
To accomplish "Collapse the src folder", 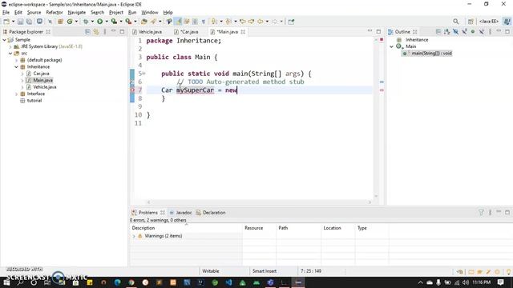I will pos(10,54).
